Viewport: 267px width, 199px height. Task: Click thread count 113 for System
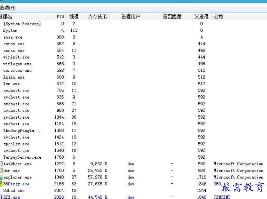click(74, 30)
